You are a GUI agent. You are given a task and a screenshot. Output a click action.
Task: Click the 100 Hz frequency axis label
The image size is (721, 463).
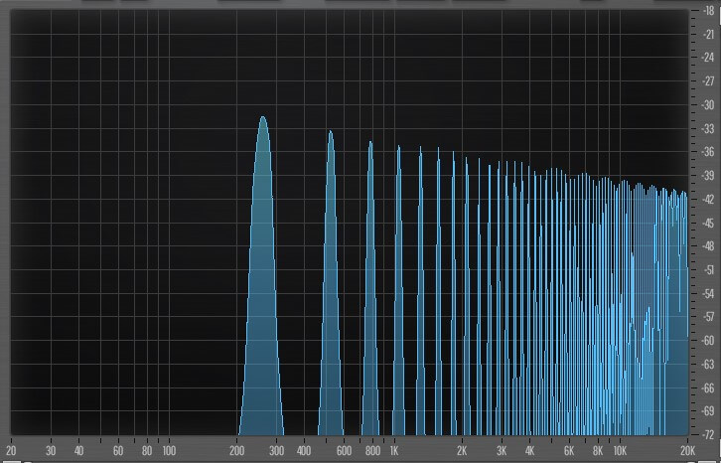[x=168, y=450]
